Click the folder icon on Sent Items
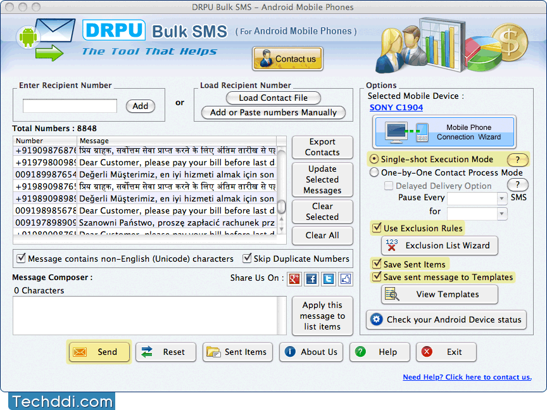The height and width of the screenshot is (410, 547). 213,352
